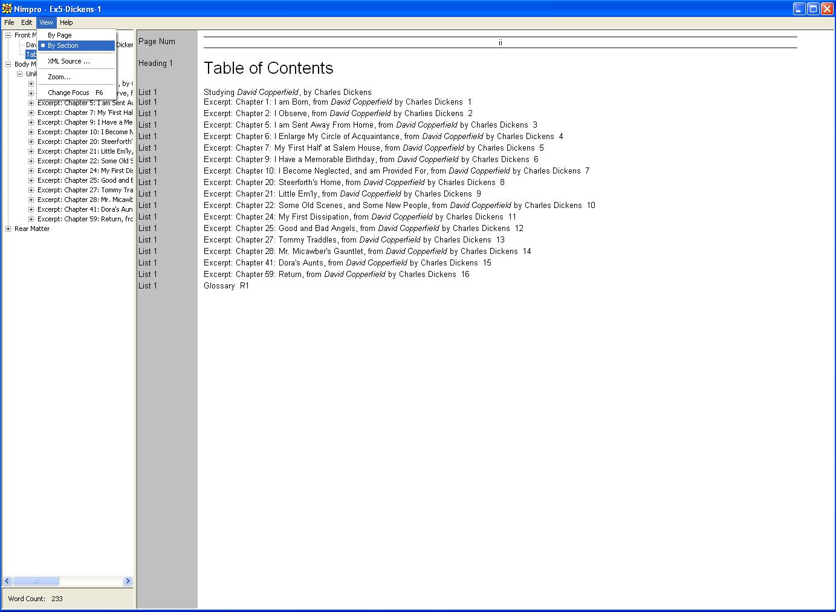This screenshot has height=612, width=836.
Task: Expand Excerpt Chapter 20 tree node
Action: [31, 142]
